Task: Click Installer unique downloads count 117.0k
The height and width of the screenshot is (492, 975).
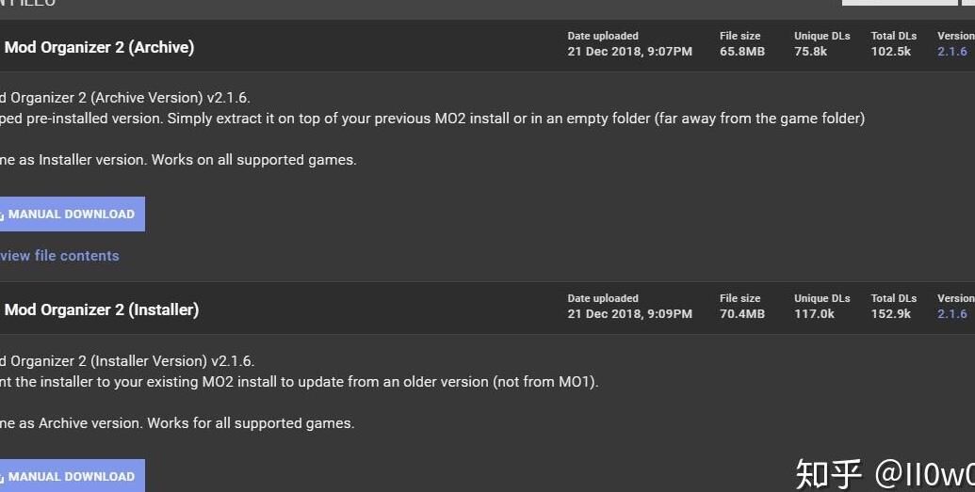Action: point(814,314)
